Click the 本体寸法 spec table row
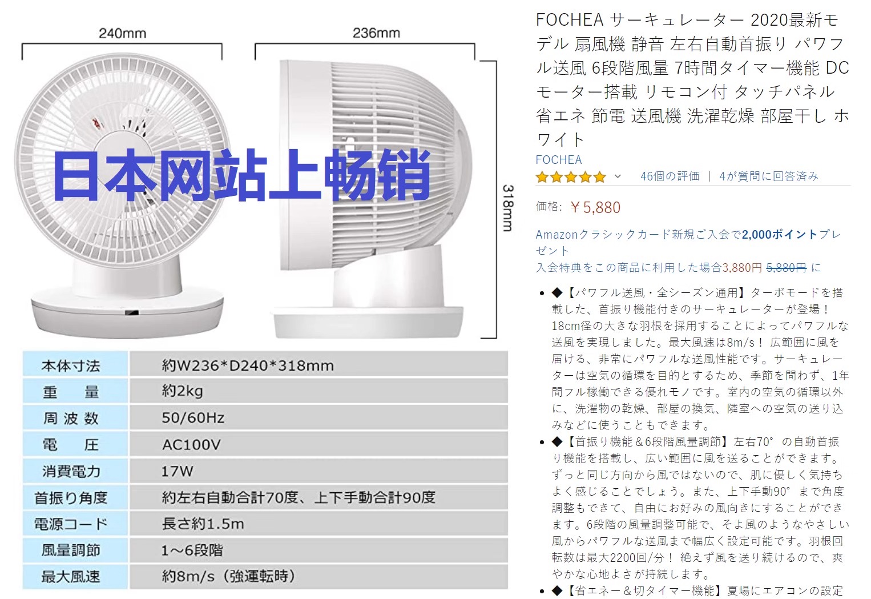Viewport: 871px width, 599px height. 265,365
